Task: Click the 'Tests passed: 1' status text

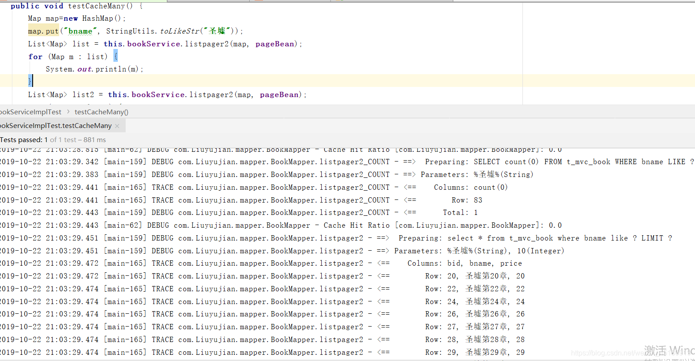Action: pyautogui.click(x=24, y=140)
